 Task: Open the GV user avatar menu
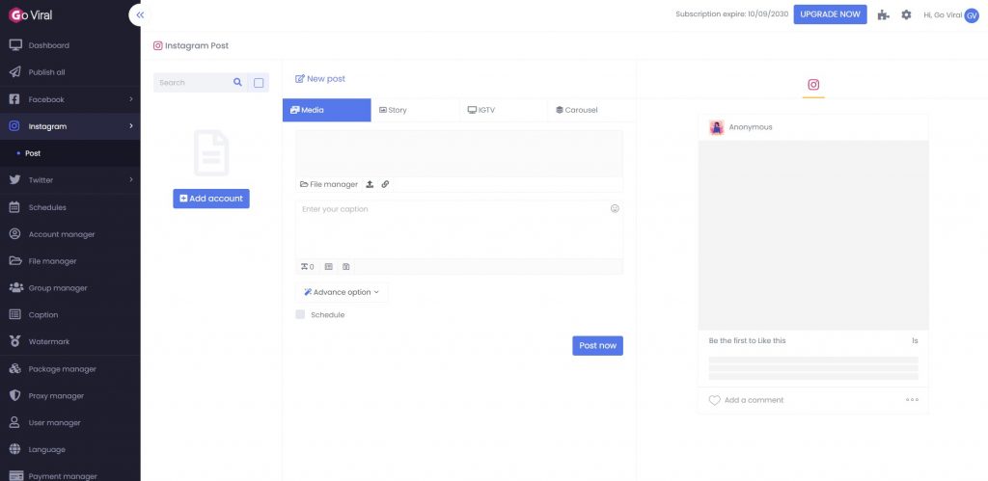(x=972, y=15)
